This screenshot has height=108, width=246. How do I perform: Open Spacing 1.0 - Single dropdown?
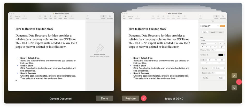[x=218, y=68]
